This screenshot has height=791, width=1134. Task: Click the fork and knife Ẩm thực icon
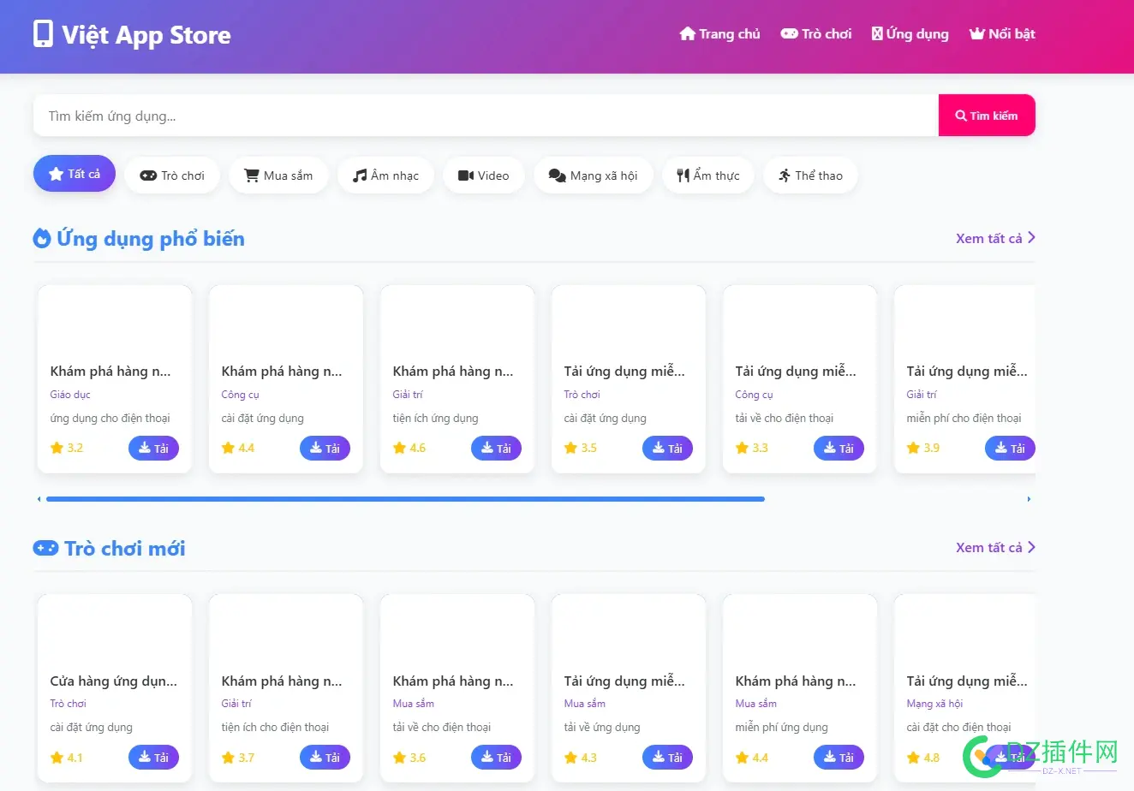pyautogui.click(x=683, y=175)
